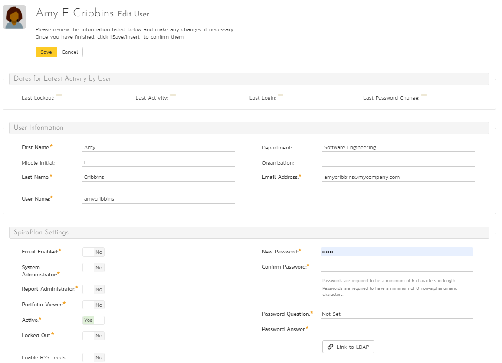Click the First Name input field
The image size is (502, 363).
click(158, 147)
